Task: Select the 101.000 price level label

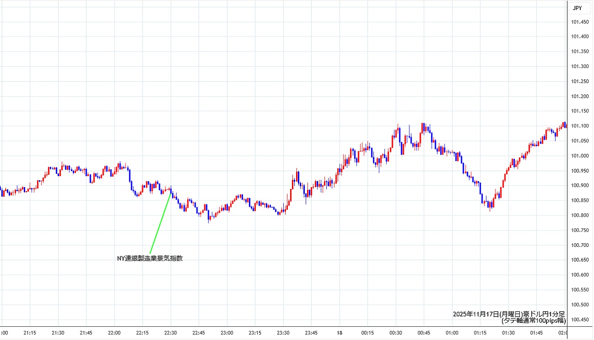Action: pos(580,156)
